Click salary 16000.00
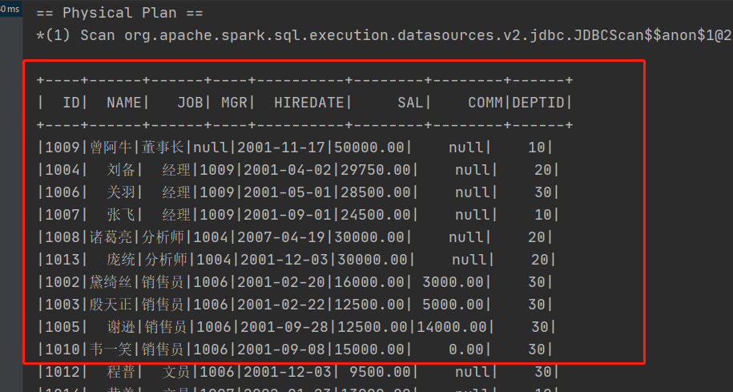 pos(369,282)
